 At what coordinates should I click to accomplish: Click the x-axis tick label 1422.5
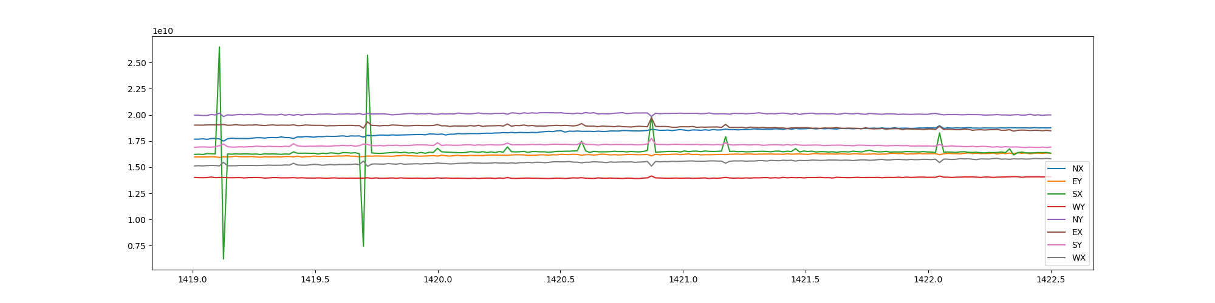[1050, 280]
